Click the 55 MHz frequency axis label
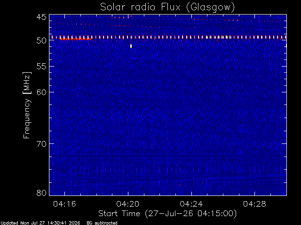Viewport: 301px width, 225px height. point(41,67)
